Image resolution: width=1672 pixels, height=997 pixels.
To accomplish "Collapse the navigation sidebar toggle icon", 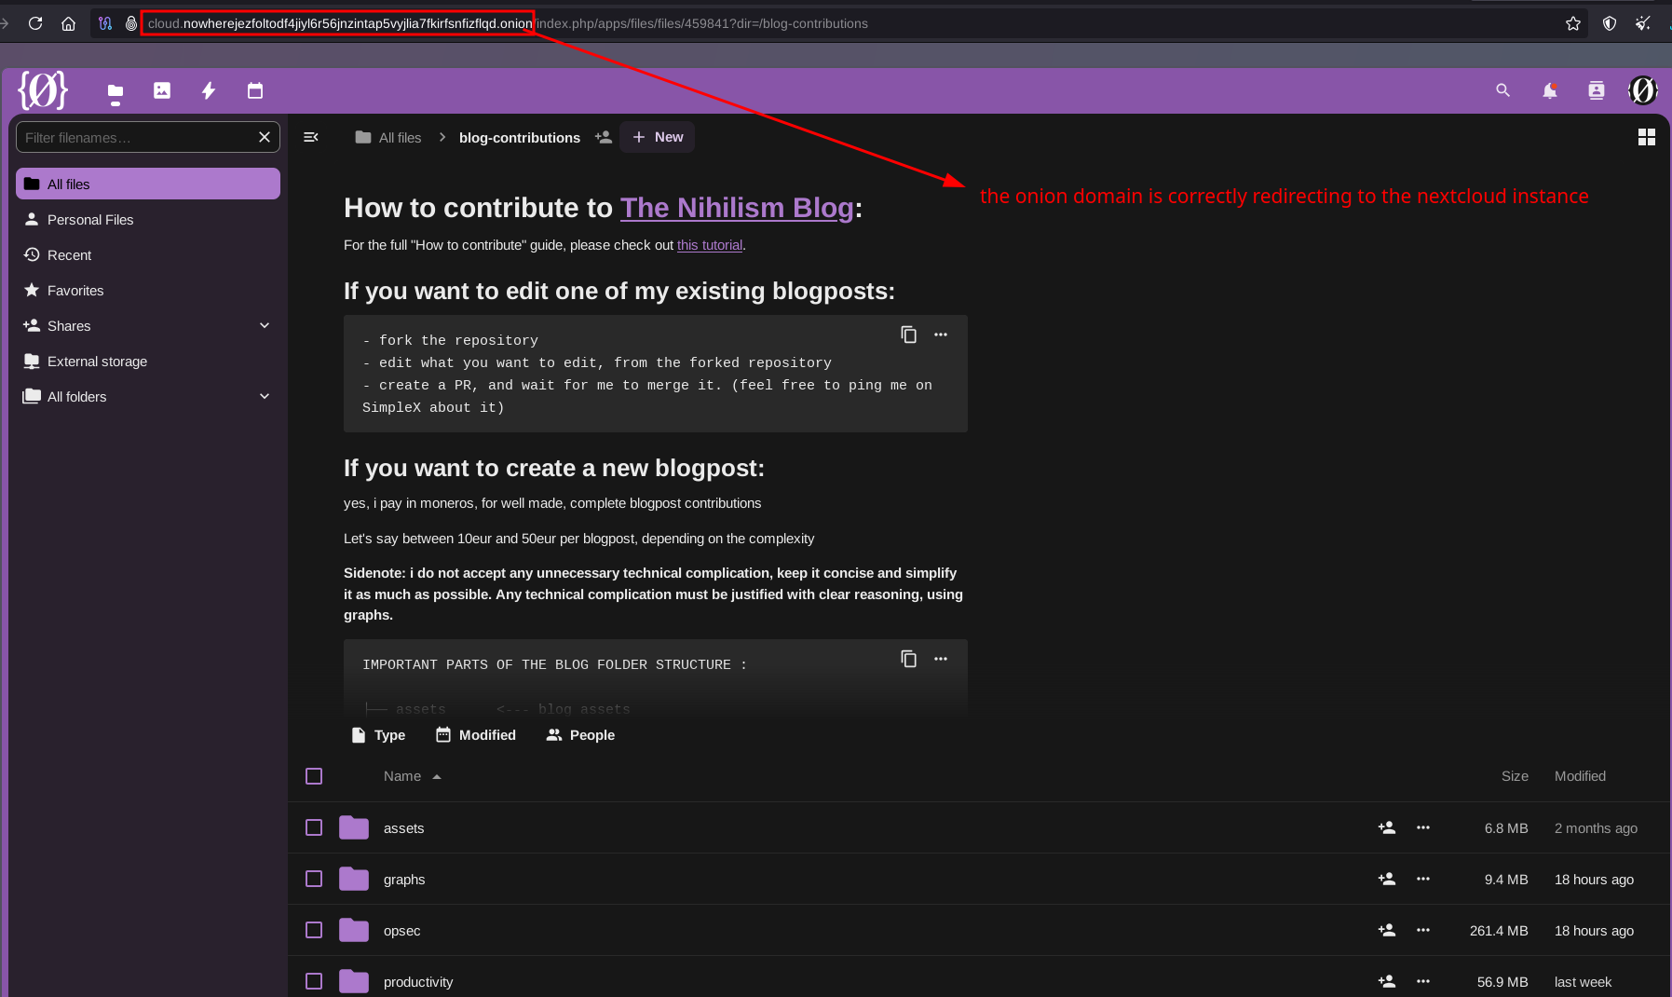I will pyautogui.click(x=311, y=137).
